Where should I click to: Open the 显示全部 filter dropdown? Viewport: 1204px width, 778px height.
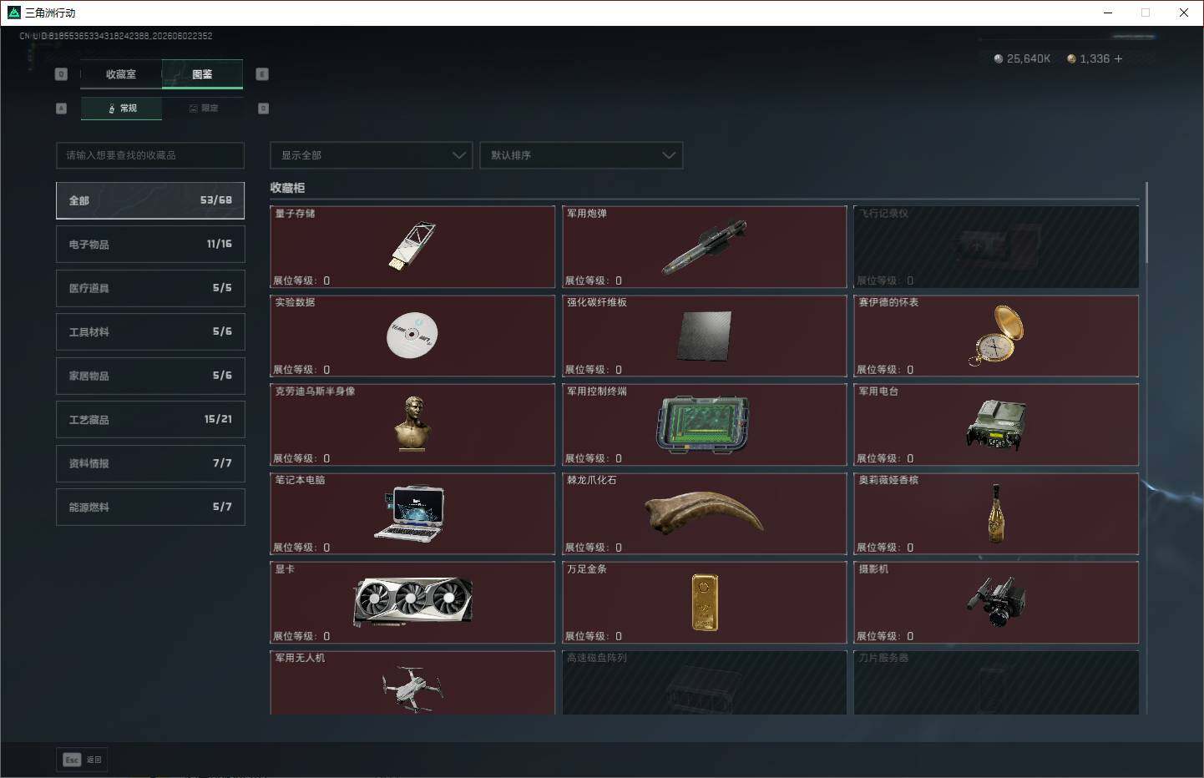(x=371, y=155)
